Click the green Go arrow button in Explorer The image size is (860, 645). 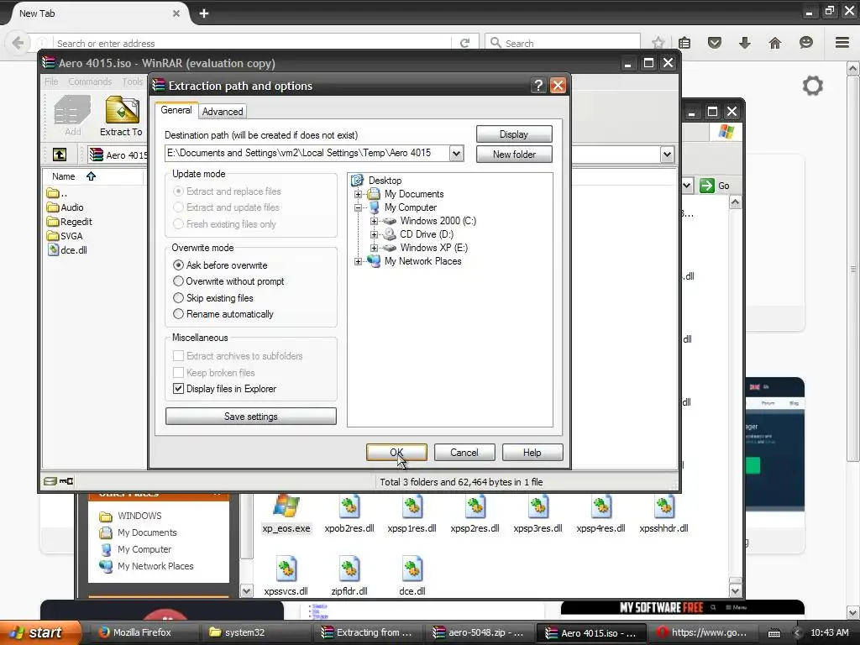707,186
